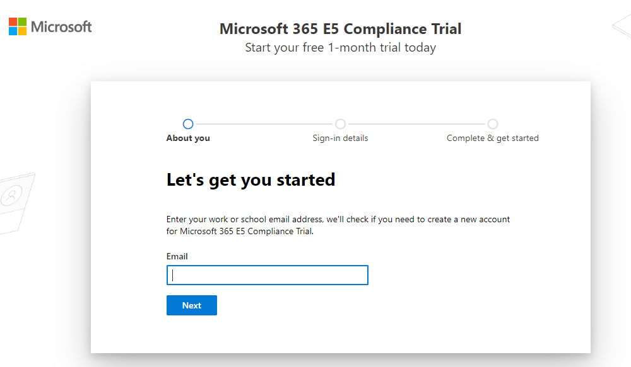Go to 'Complete & get started' label
The height and width of the screenshot is (367, 631).
(x=493, y=138)
